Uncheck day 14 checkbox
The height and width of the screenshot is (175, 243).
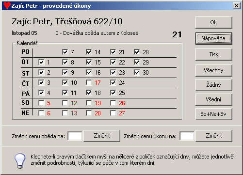tap(89, 52)
